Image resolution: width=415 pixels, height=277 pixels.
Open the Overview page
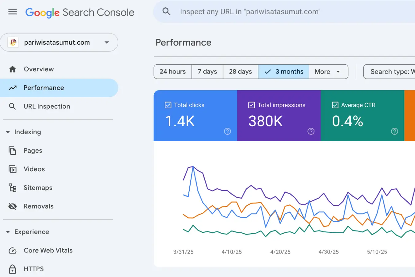coord(39,69)
